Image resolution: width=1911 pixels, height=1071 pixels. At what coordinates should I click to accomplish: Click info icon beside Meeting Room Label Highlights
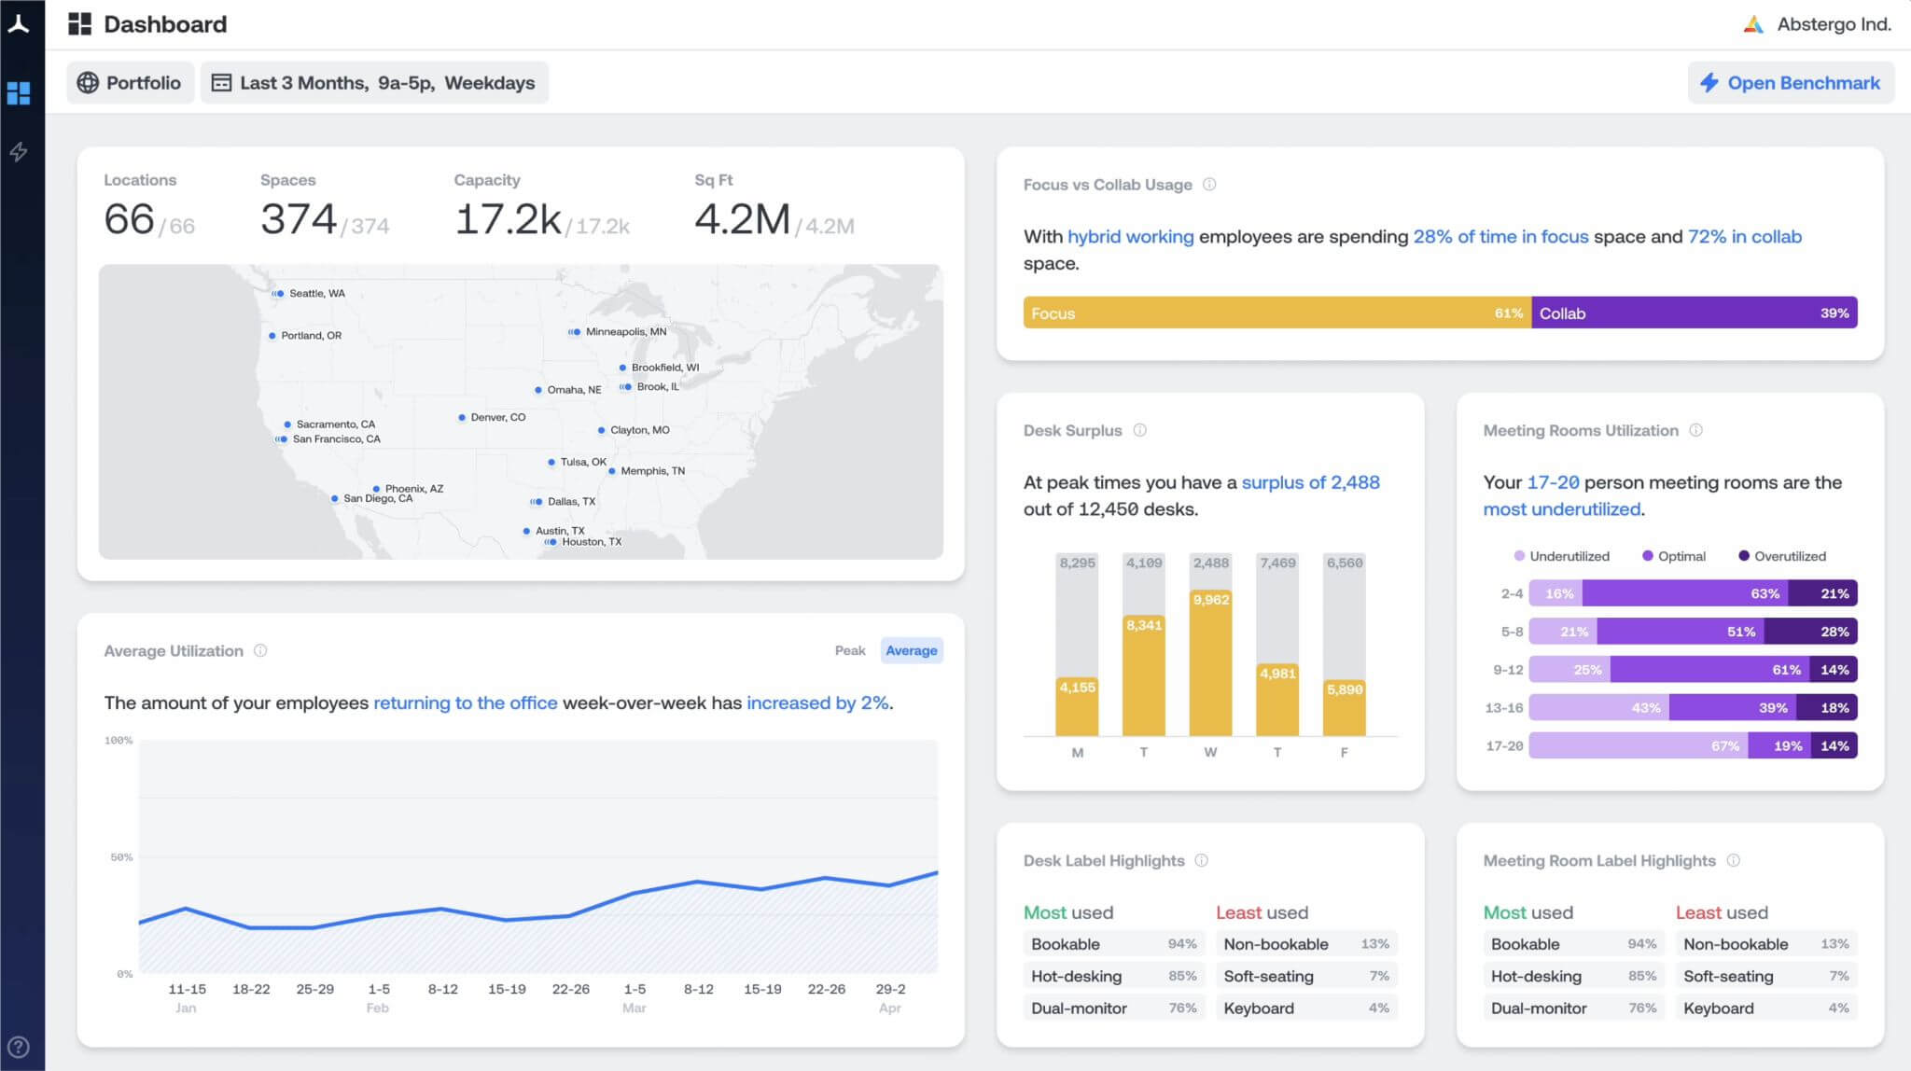[x=1733, y=860]
